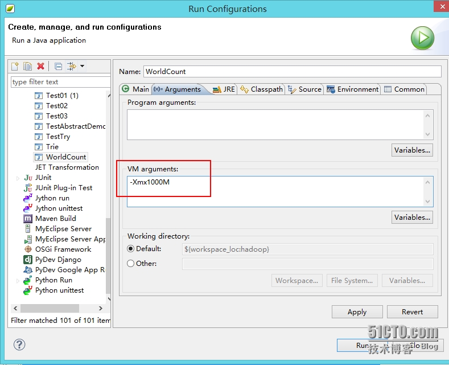Click the green Run arrow graphic
Viewport: 449px width, 365px height.
pos(422,38)
